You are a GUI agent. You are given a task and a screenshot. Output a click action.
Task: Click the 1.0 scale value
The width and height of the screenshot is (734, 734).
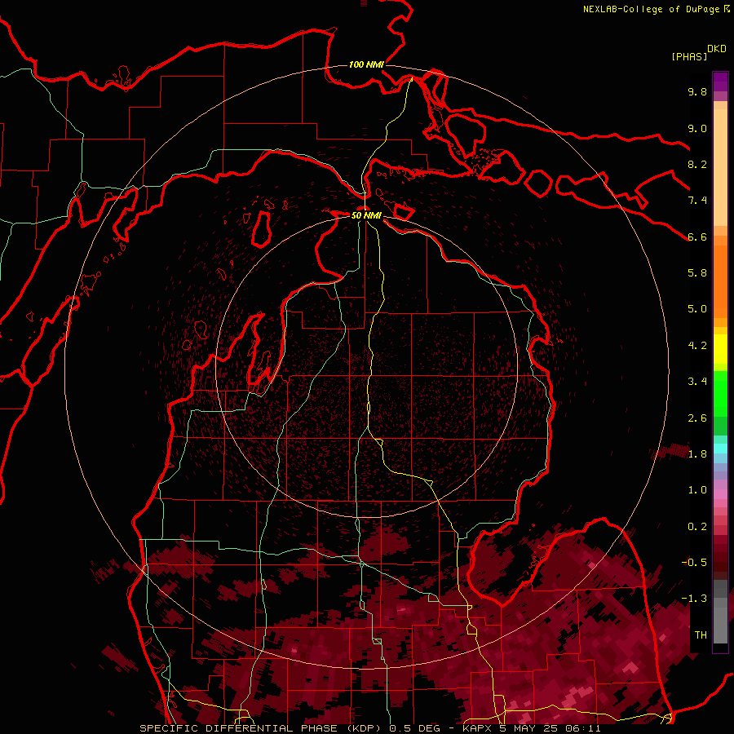point(697,490)
